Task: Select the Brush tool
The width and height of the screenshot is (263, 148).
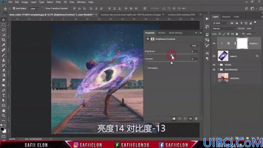Action: tap(3, 55)
